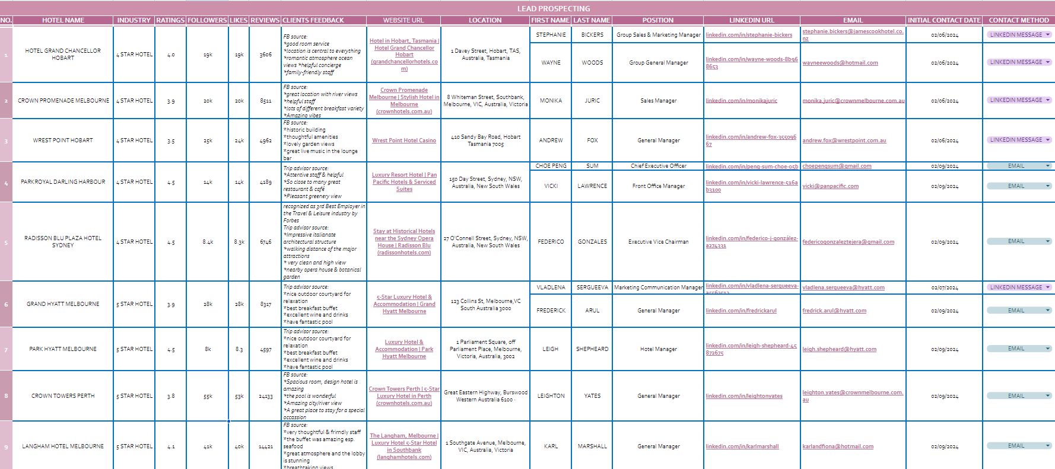Open Wayne Woods' LinkedIn URL
The height and width of the screenshot is (469, 1055).
(752, 63)
